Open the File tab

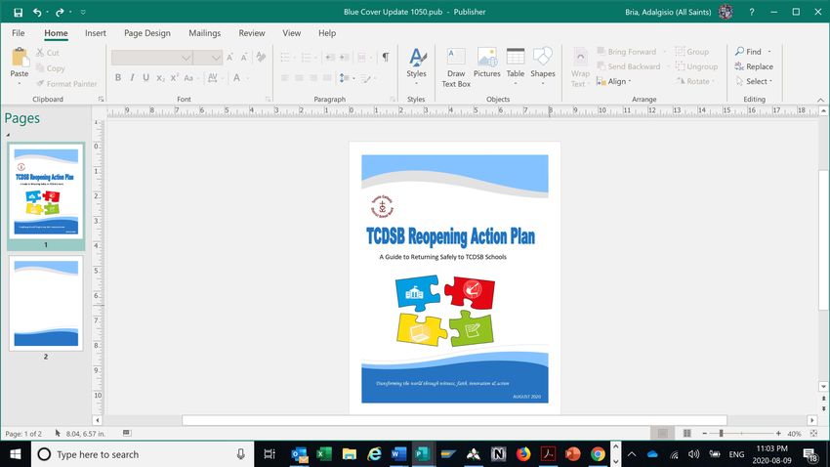pyautogui.click(x=18, y=33)
